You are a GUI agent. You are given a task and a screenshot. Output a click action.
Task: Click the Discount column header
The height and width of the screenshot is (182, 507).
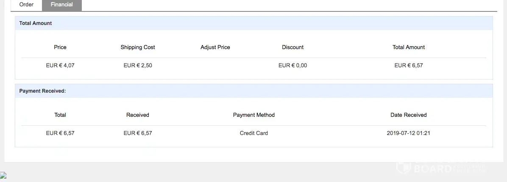293,47
